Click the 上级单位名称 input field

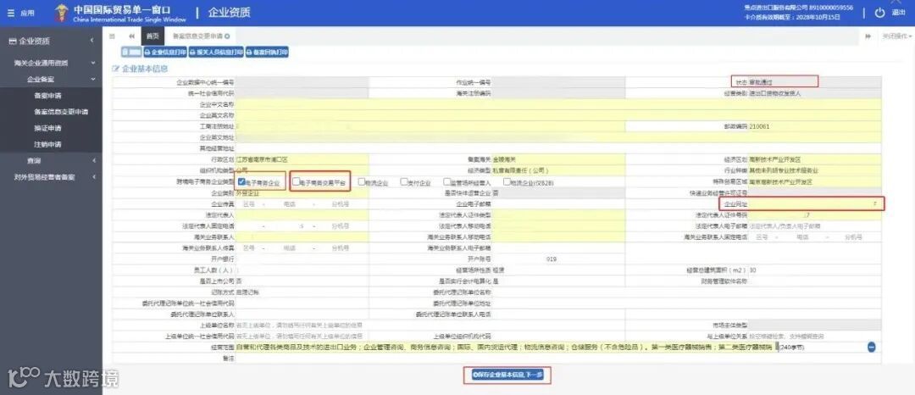[302, 325]
